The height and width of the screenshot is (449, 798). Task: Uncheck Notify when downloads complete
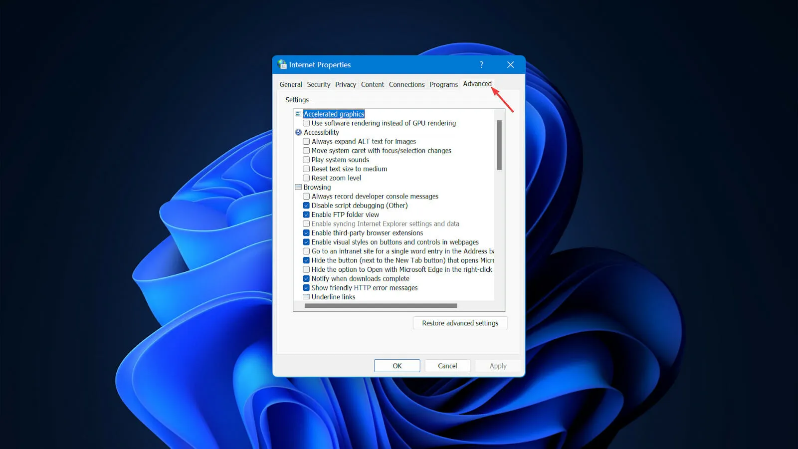[x=306, y=279]
